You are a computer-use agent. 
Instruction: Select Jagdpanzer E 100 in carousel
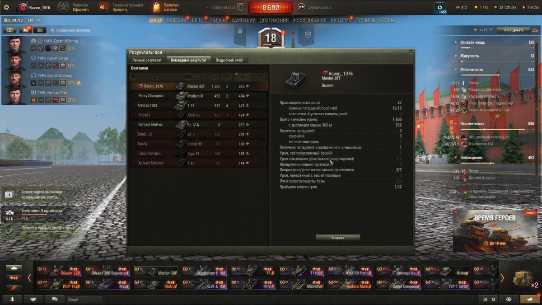click(204, 271)
